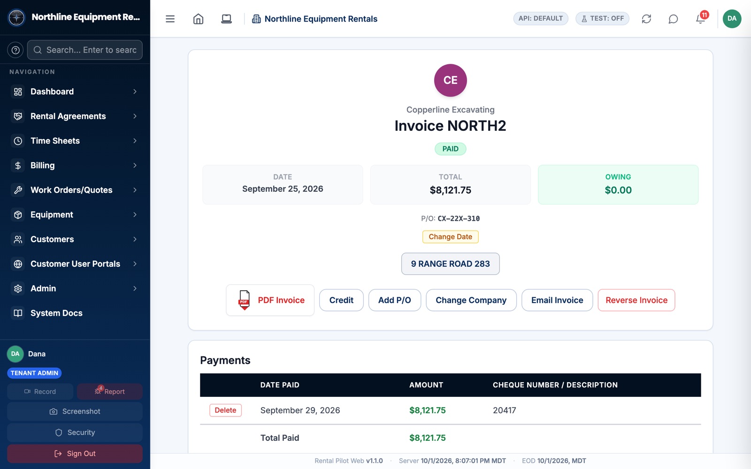Image resolution: width=751 pixels, height=469 pixels.
Task: Click the Reverse Invoice button
Action: (x=636, y=300)
